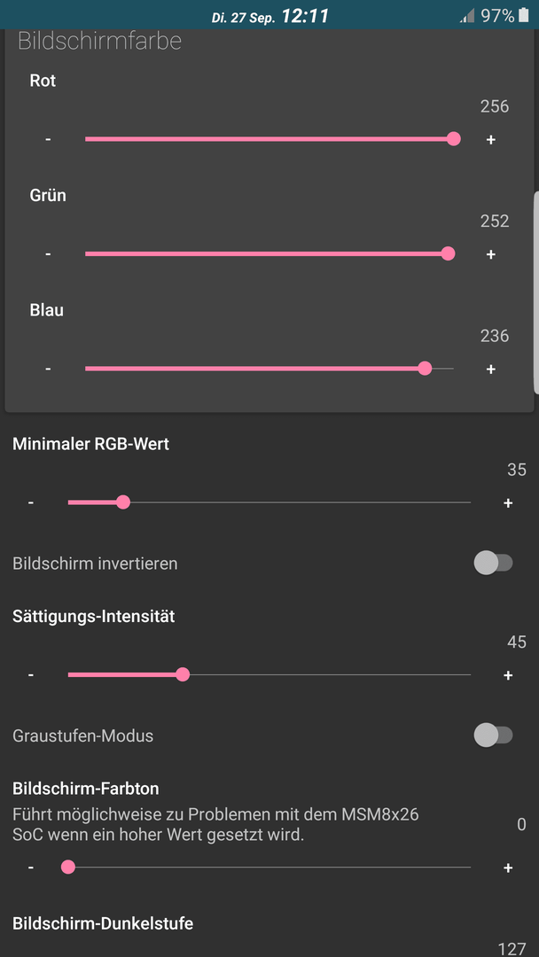Increase the Rot value with plus
Viewport: 539px width, 957px height.
[491, 140]
